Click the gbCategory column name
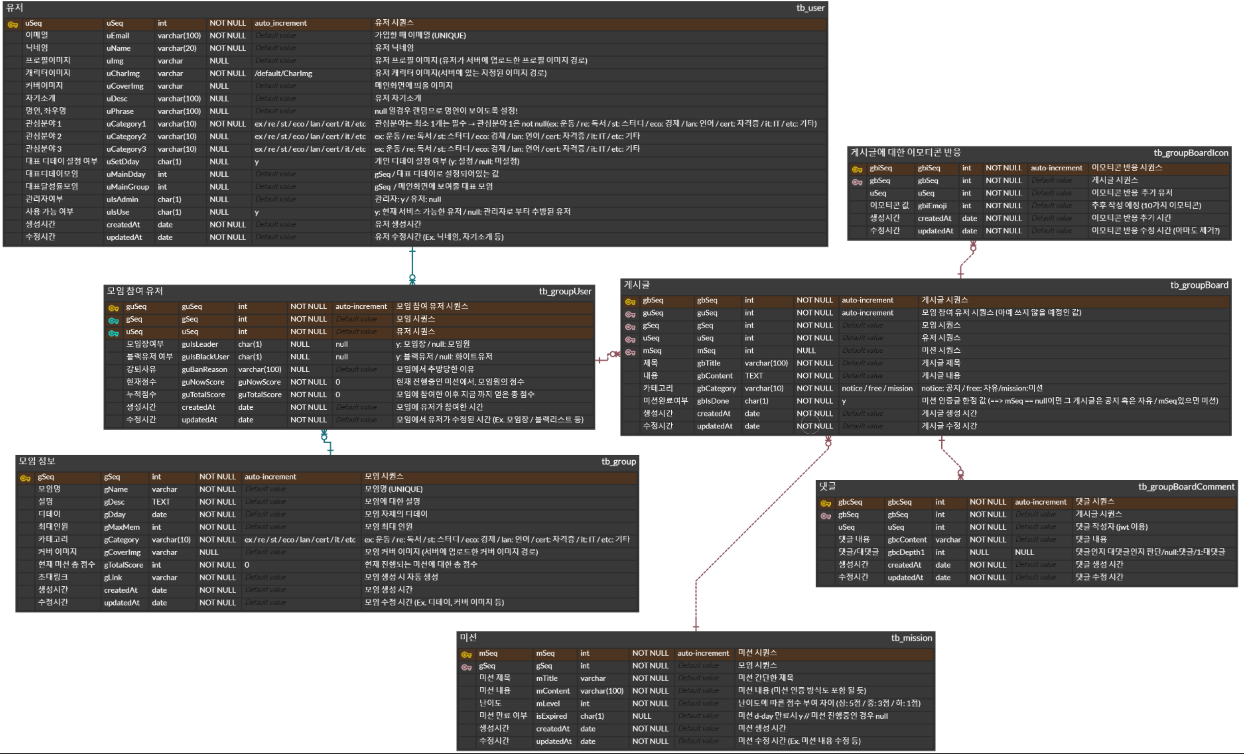Viewport: 1244px width, 754px height. 717,389
